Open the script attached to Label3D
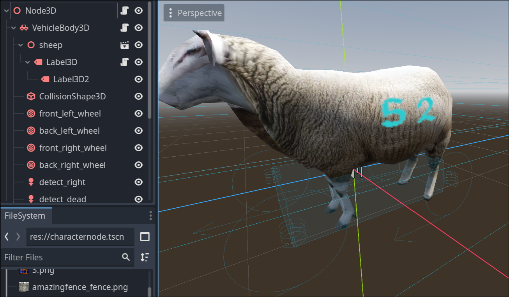This screenshot has height=297, width=509. point(125,62)
